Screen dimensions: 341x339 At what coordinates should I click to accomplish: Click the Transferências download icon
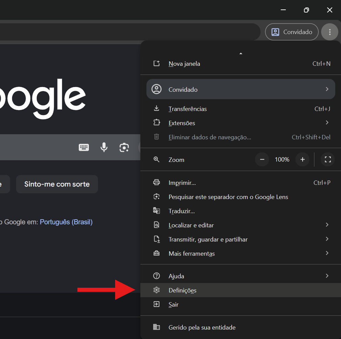[x=157, y=108]
